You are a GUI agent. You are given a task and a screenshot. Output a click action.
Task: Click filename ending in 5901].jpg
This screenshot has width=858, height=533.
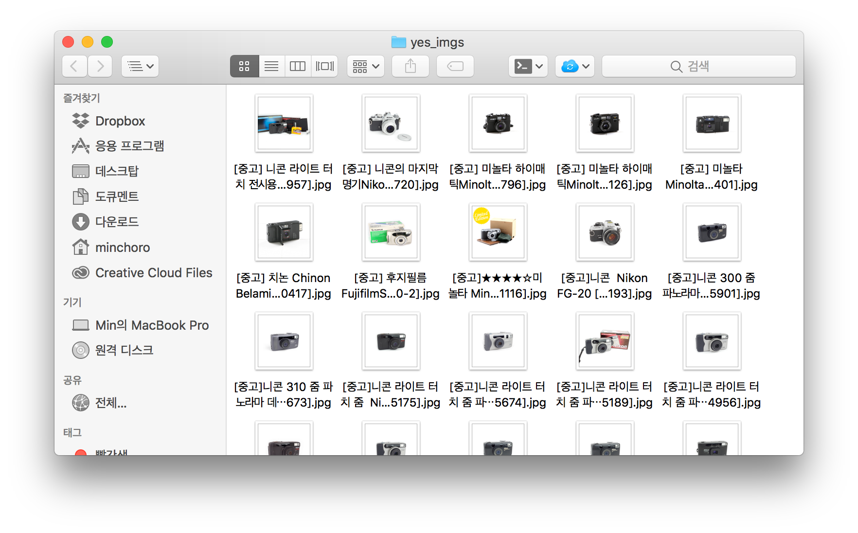pyautogui.click(x=712, y=285)
